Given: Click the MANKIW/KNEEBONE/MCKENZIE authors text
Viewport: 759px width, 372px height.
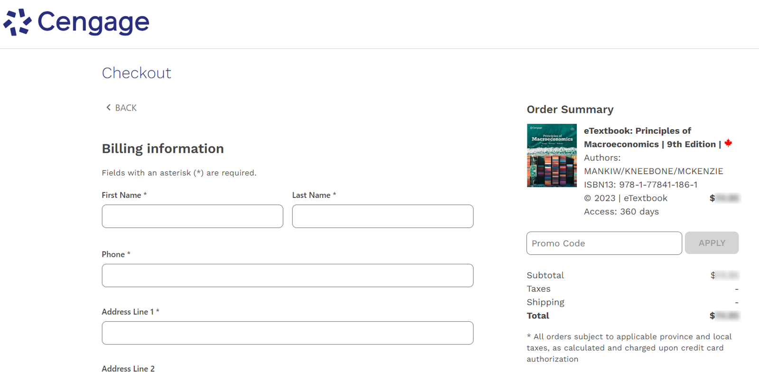Looking at the screenshot, I should (x=654, y=171).
